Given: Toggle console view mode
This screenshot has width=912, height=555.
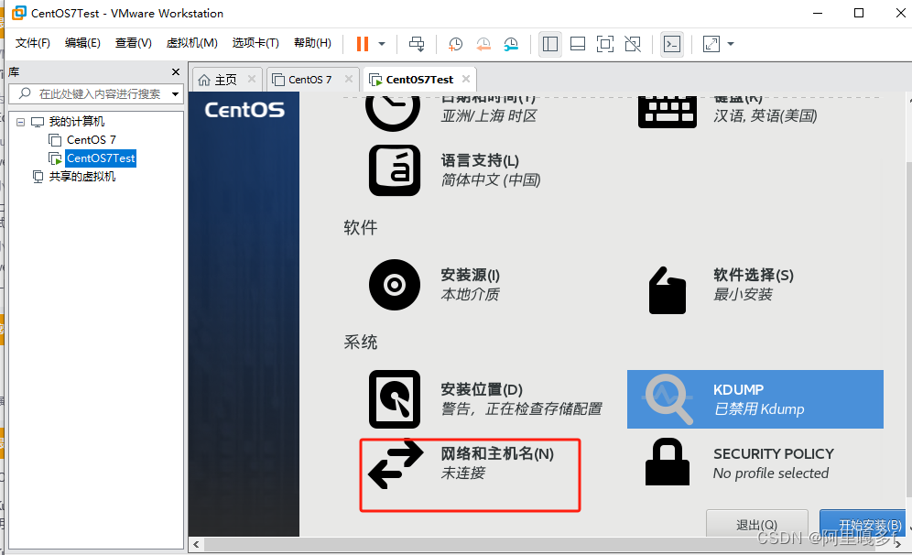Looking at the screenshot, I should 671,44.
